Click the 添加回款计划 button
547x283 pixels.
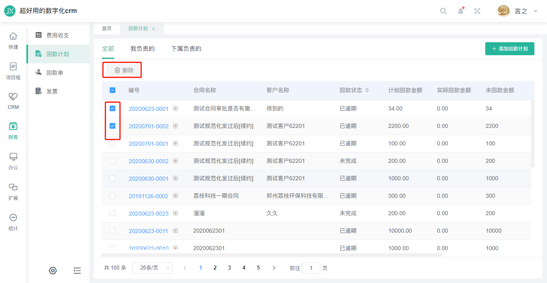[510, 49]
